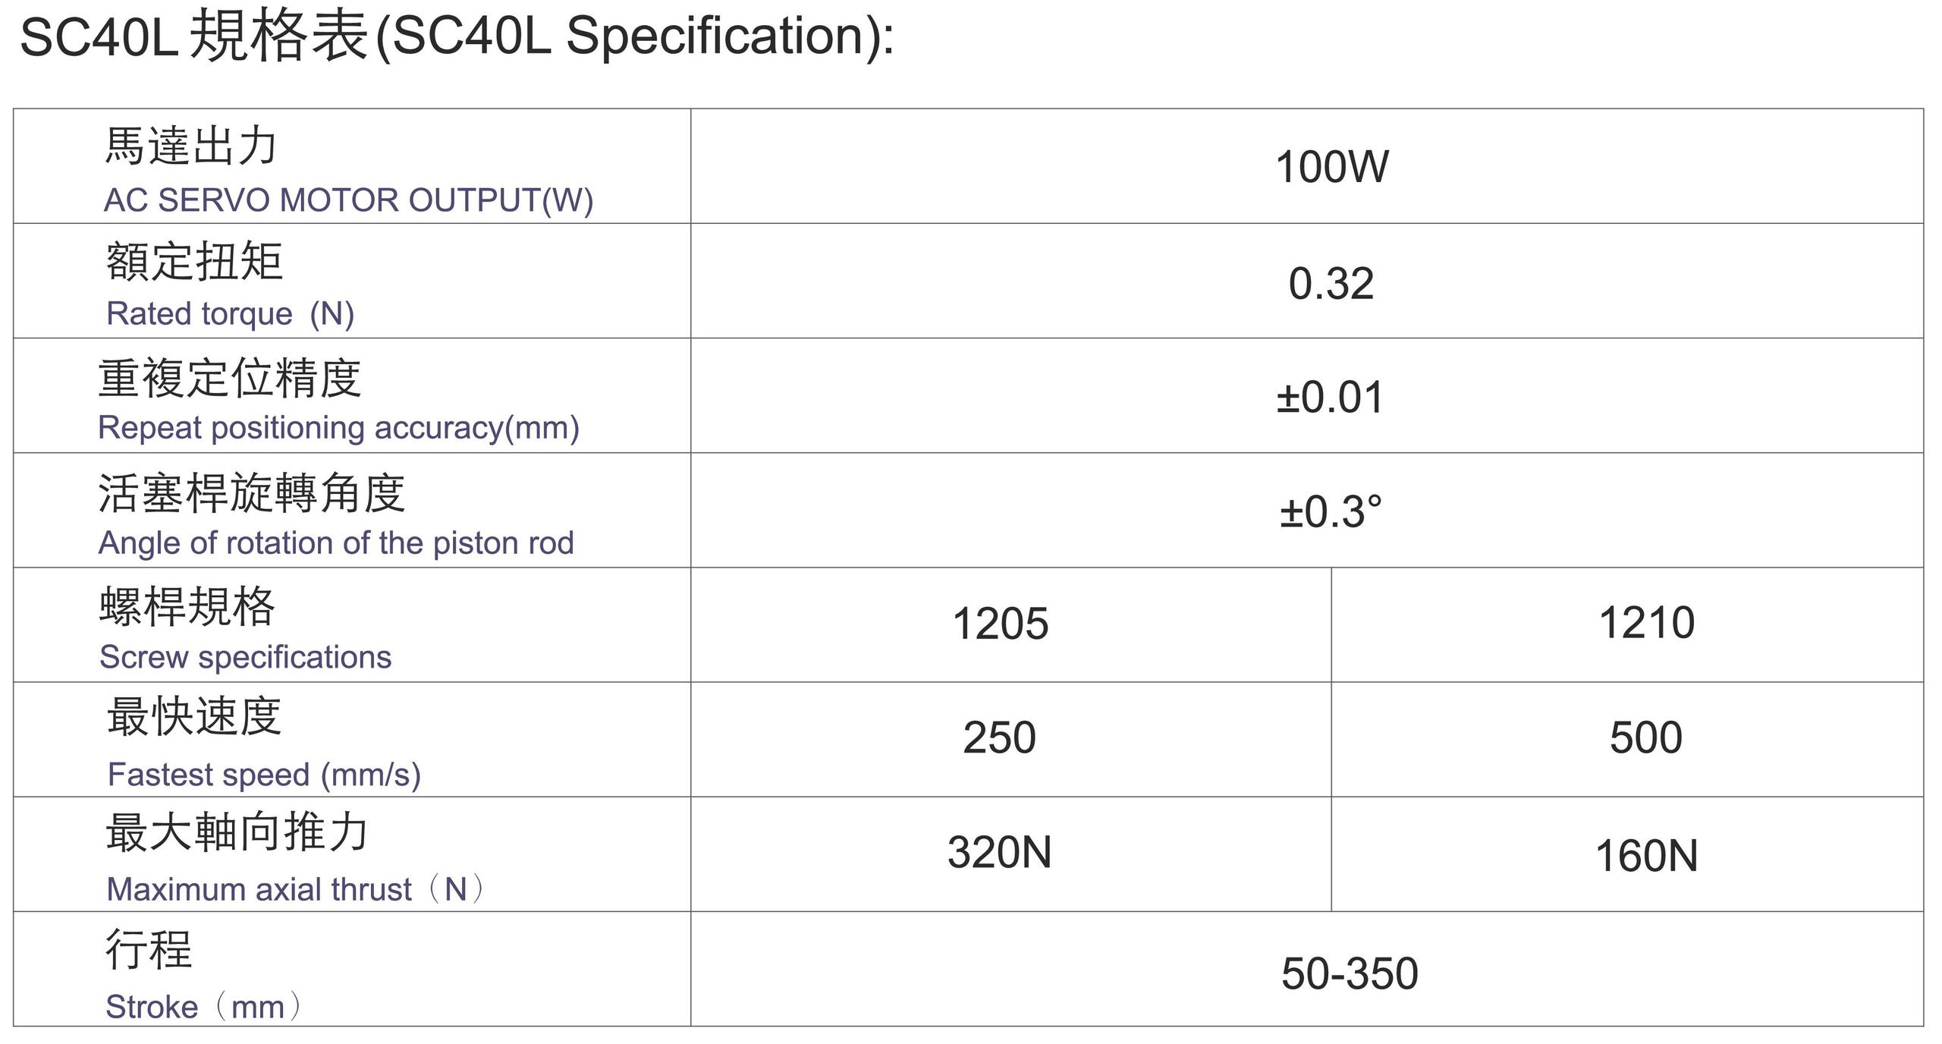Screen dimensions: 1942x1044
Task: Click the 50-350 stroke value
Action: [1350, 973]
